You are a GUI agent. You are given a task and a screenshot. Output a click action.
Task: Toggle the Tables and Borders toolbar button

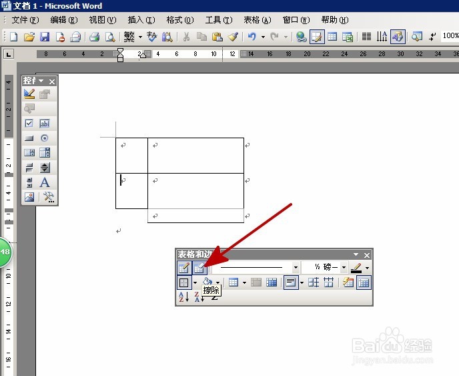[317, 37]
